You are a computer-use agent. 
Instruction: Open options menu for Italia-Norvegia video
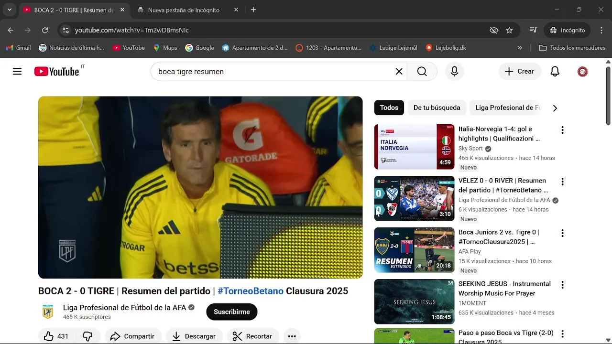(562, 130)
